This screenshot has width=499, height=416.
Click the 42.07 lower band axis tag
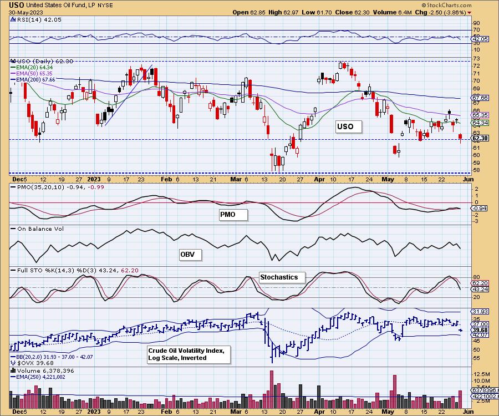tap(480, 335)
